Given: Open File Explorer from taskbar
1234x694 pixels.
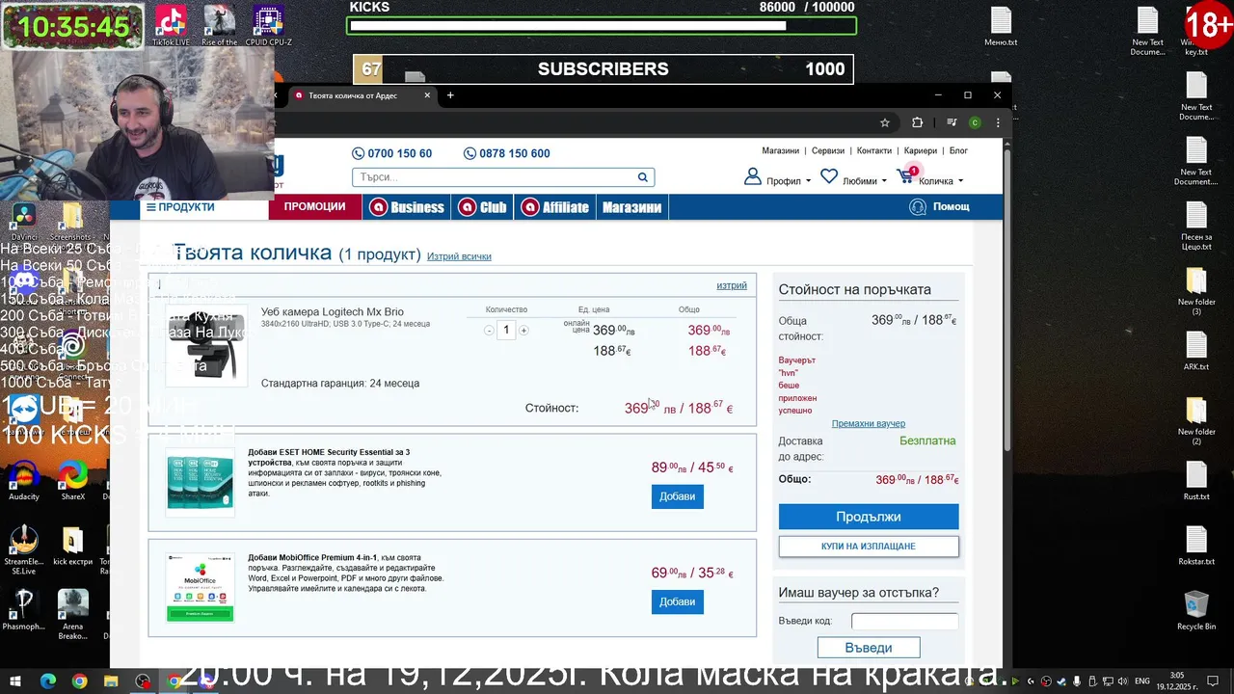Looking at the screenshot, I should [x=111, y=681].
